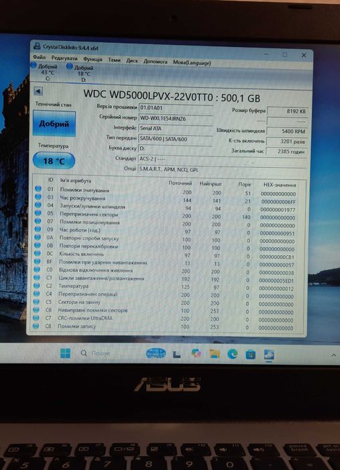Screen dimensions: 340x470
Task: Open the Windows Start menu
Action: click(65, 353)
